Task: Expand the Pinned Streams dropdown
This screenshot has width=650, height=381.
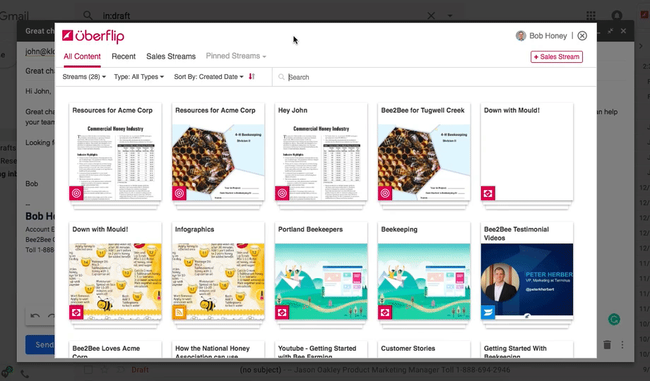Action: [236, 56]
